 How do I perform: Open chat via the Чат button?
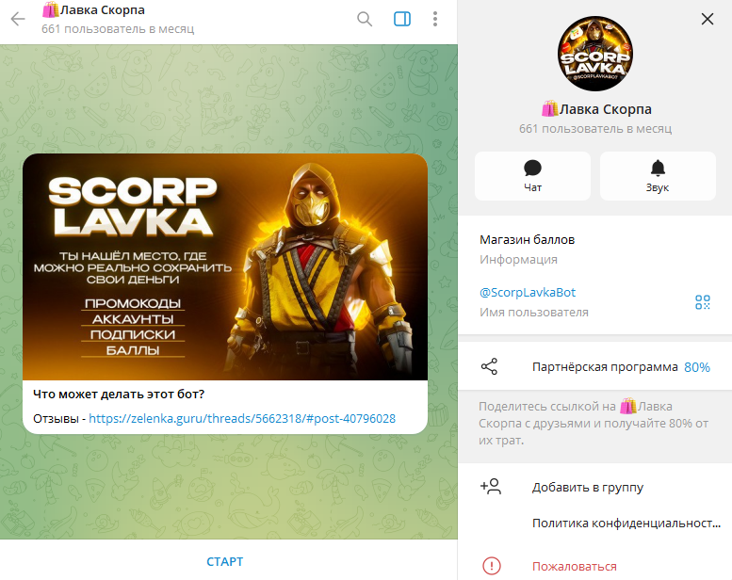click(x=532, y=176)
